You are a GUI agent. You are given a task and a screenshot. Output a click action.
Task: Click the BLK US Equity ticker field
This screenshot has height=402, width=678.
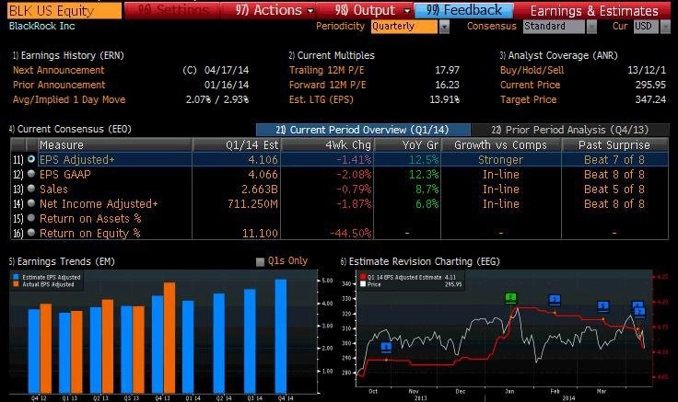[x=64, y=11]
